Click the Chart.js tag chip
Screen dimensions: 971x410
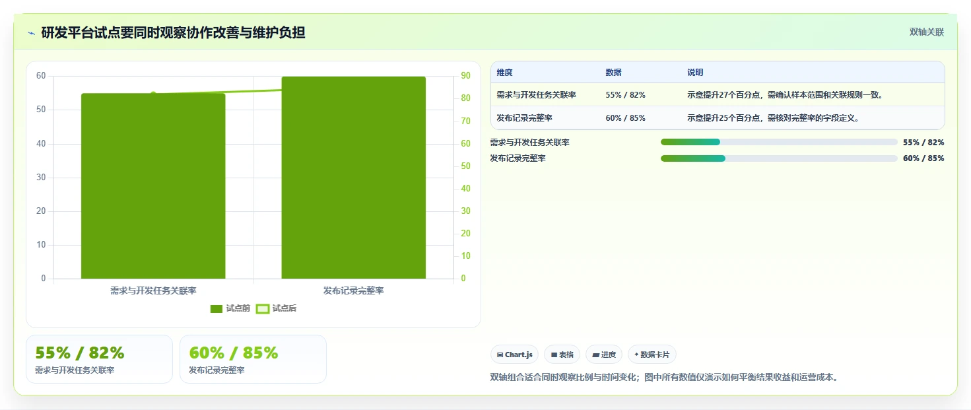515,355
